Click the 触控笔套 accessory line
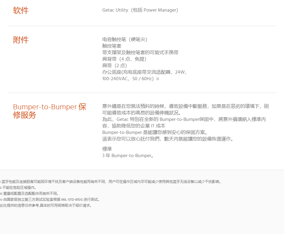284x234 pixels. tap(112, 46)
